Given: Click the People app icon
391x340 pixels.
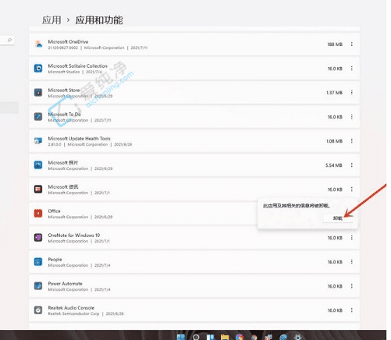Looking at the screenshot, I should (38, 261).
